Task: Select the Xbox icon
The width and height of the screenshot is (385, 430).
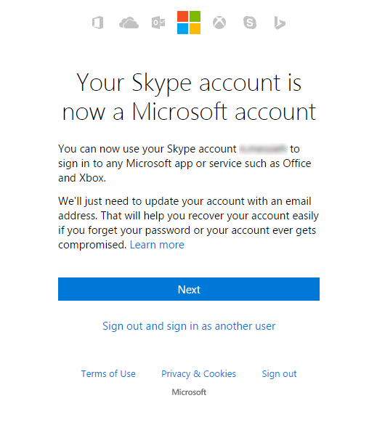Action: (x=219, y=23)
